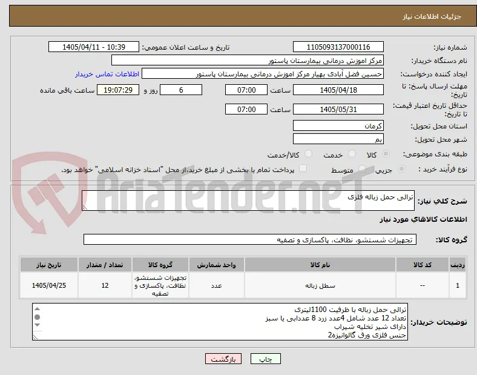This screenshot has width=477, height=375.
Task: Click the نام کالا column header
Action: pos(320,265)
